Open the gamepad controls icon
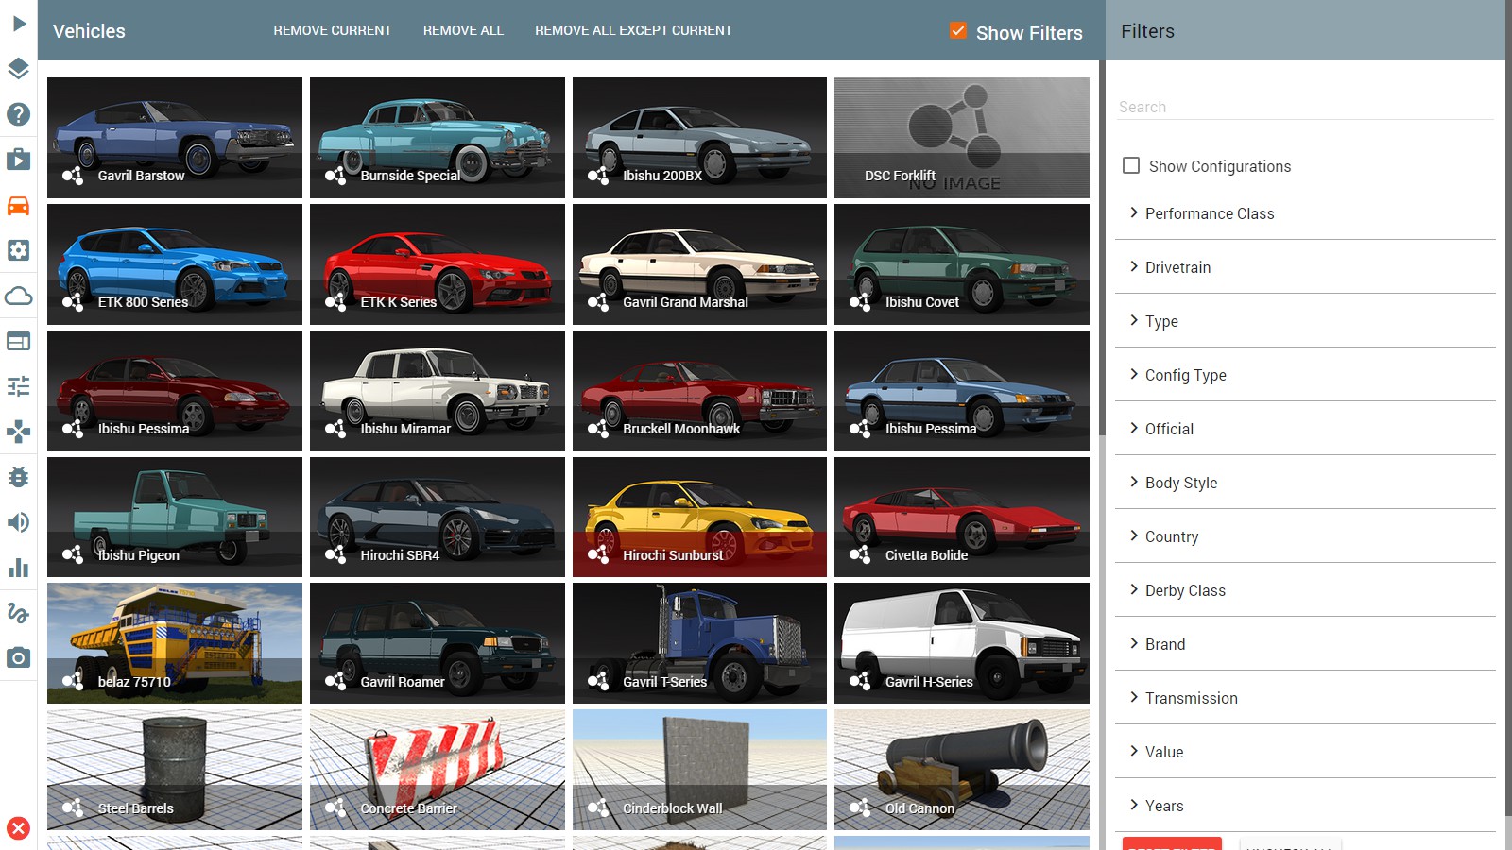The image size is (1512, 850). pos(18,432)
